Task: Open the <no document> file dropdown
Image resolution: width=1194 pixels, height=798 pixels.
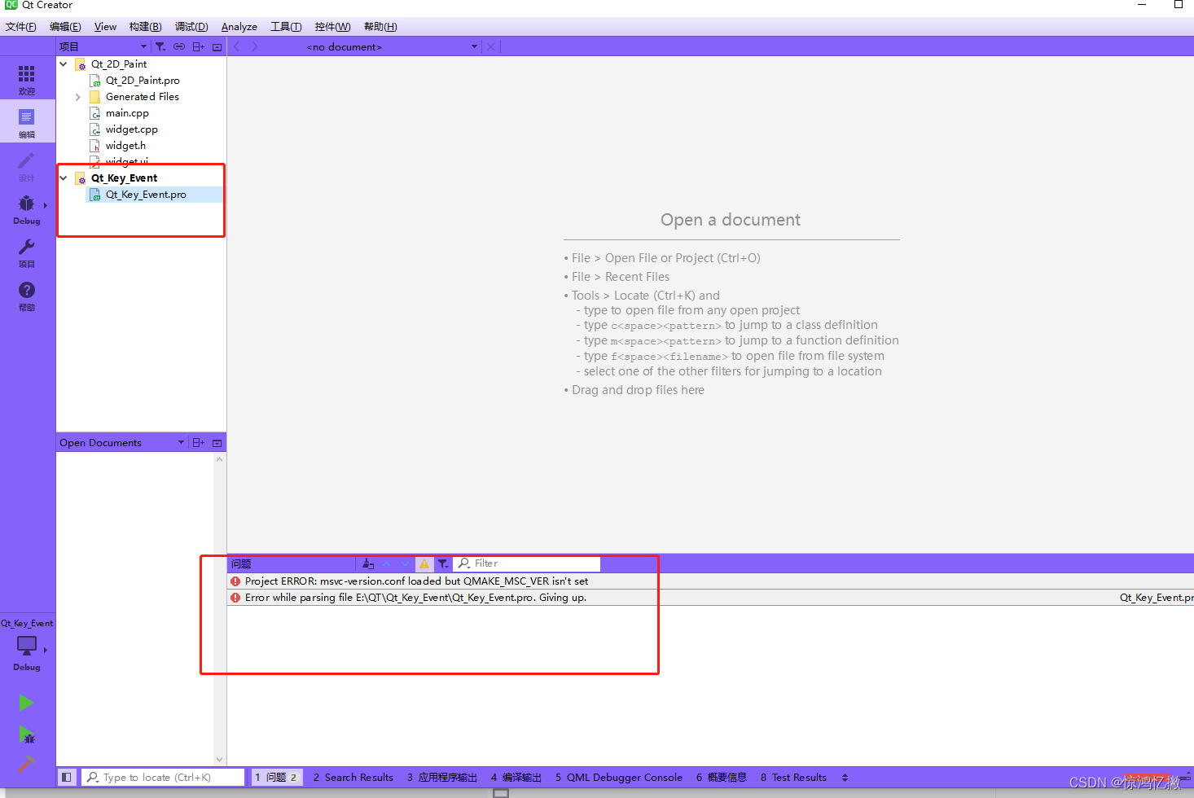Action: pyautogui.click(x=393, y=46)
